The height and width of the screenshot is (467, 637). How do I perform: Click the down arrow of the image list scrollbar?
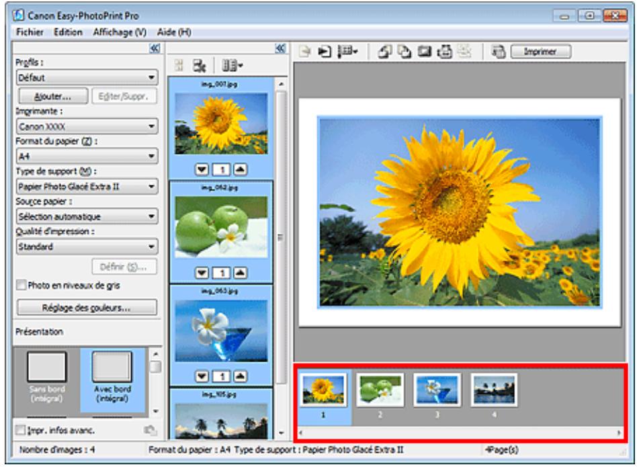click(281, 433)
